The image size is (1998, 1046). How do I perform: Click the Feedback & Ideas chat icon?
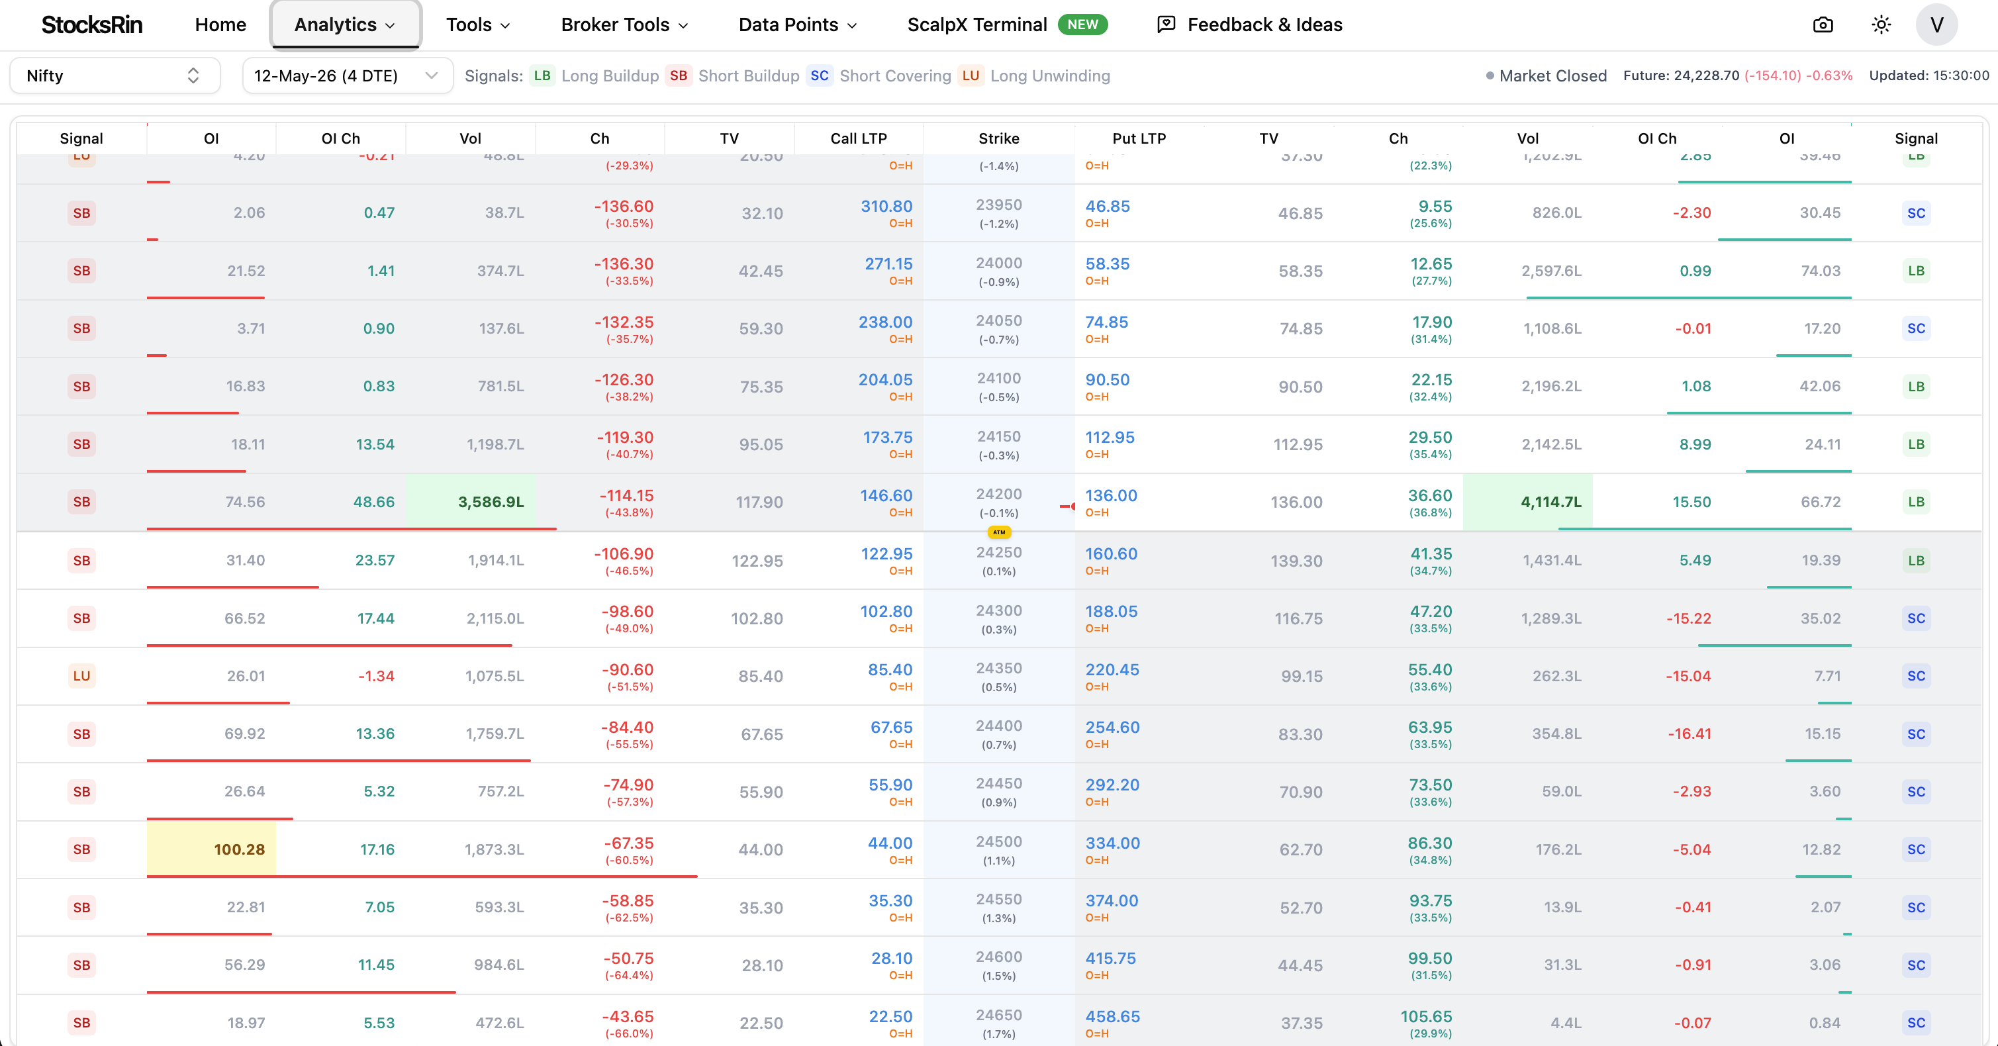tap(1166, 24)
